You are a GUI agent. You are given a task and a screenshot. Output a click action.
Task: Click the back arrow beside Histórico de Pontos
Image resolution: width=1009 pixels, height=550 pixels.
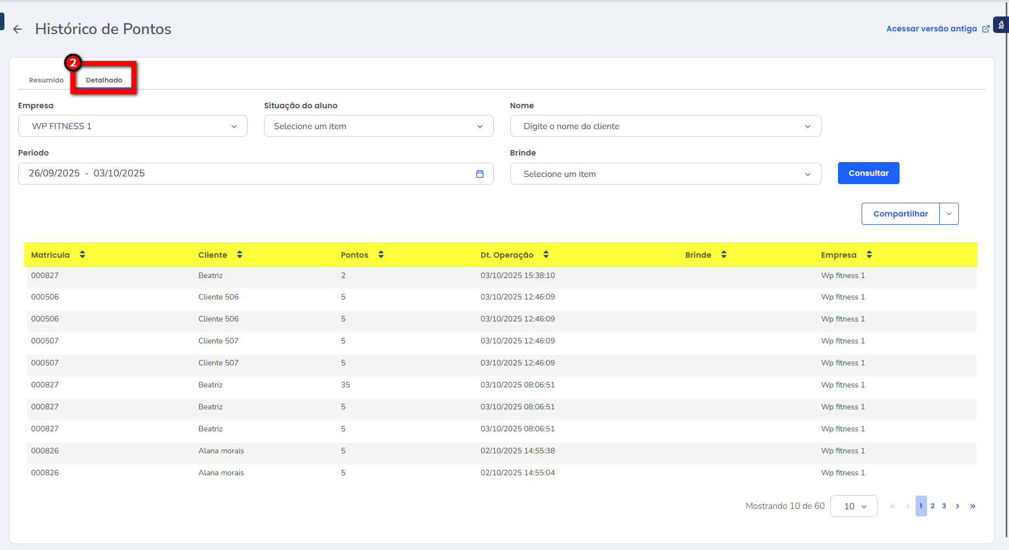coord(18,29)
